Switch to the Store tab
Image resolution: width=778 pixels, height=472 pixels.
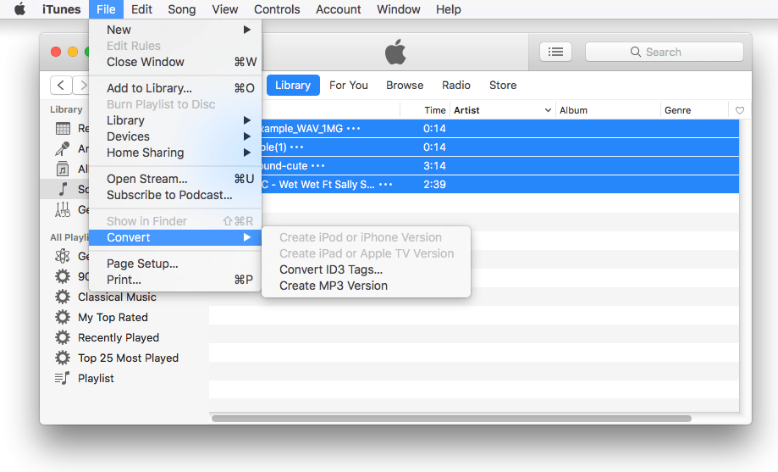[503, 85]
